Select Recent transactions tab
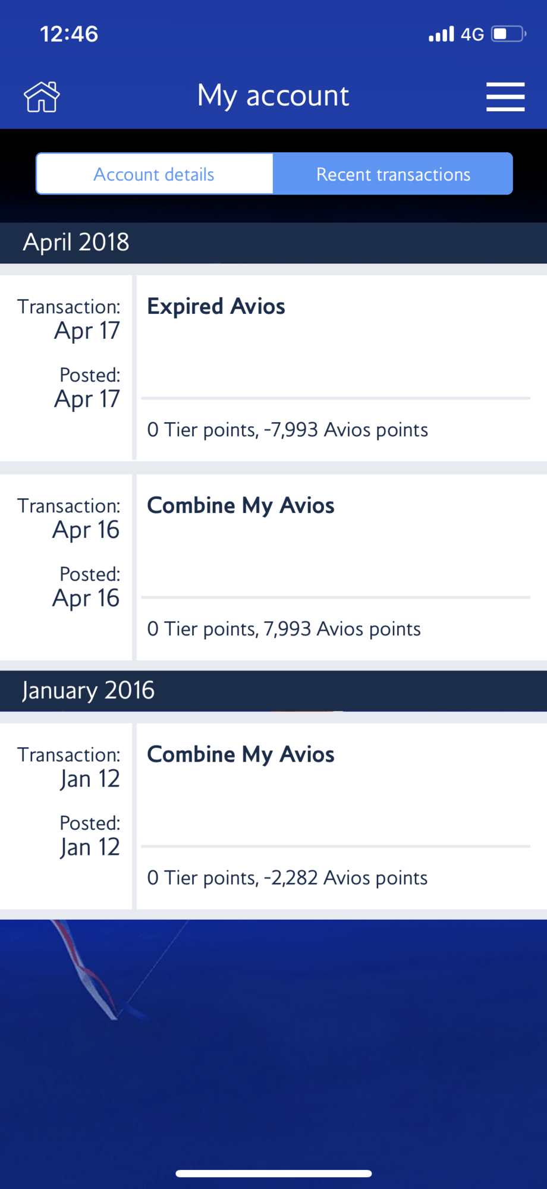 (393, 174)
